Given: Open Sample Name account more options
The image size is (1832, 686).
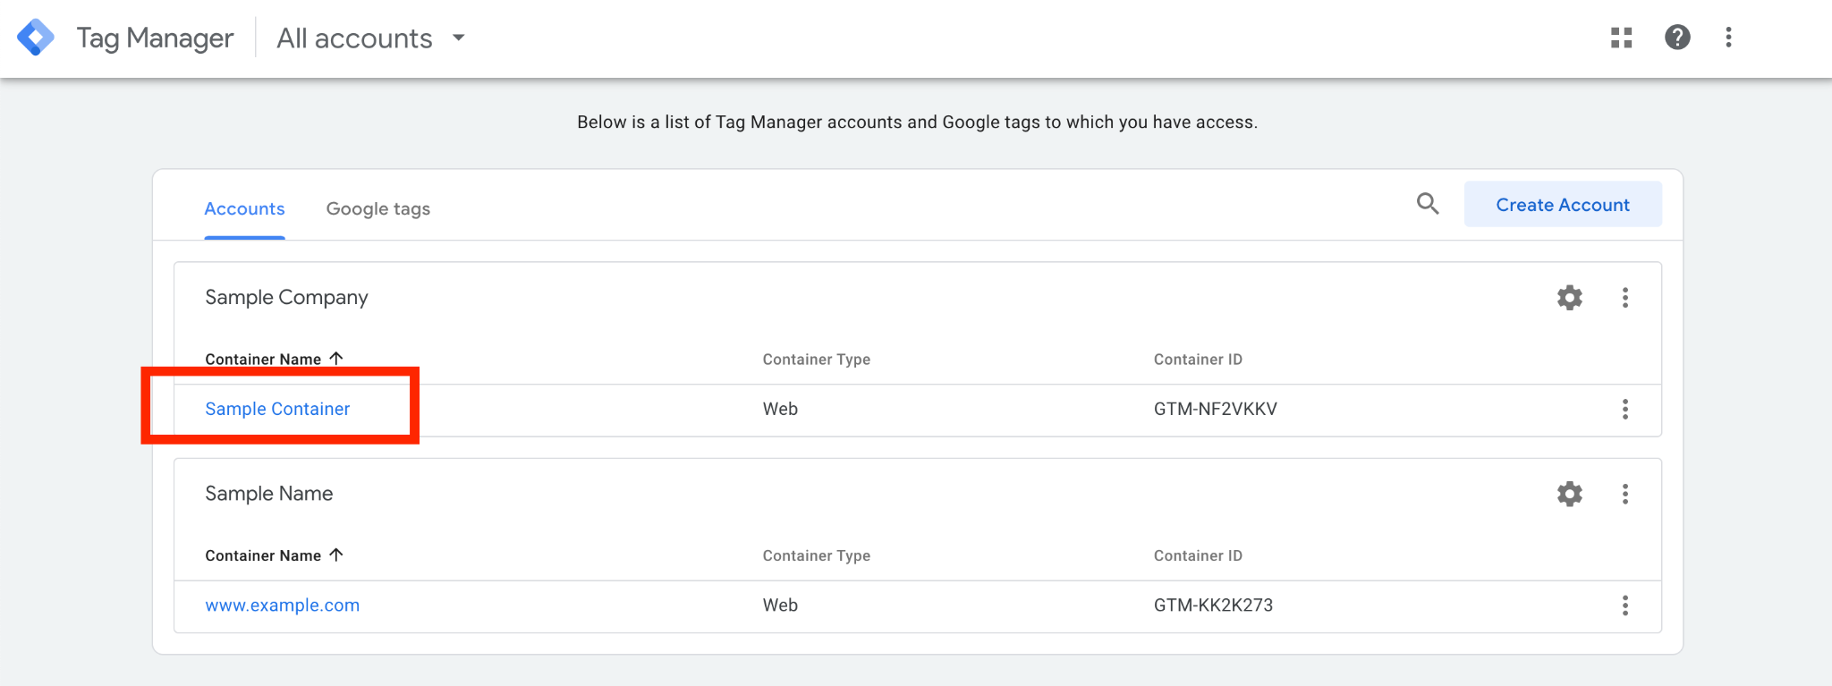Looking at the screenshot, I should [x=1625, y=494].
